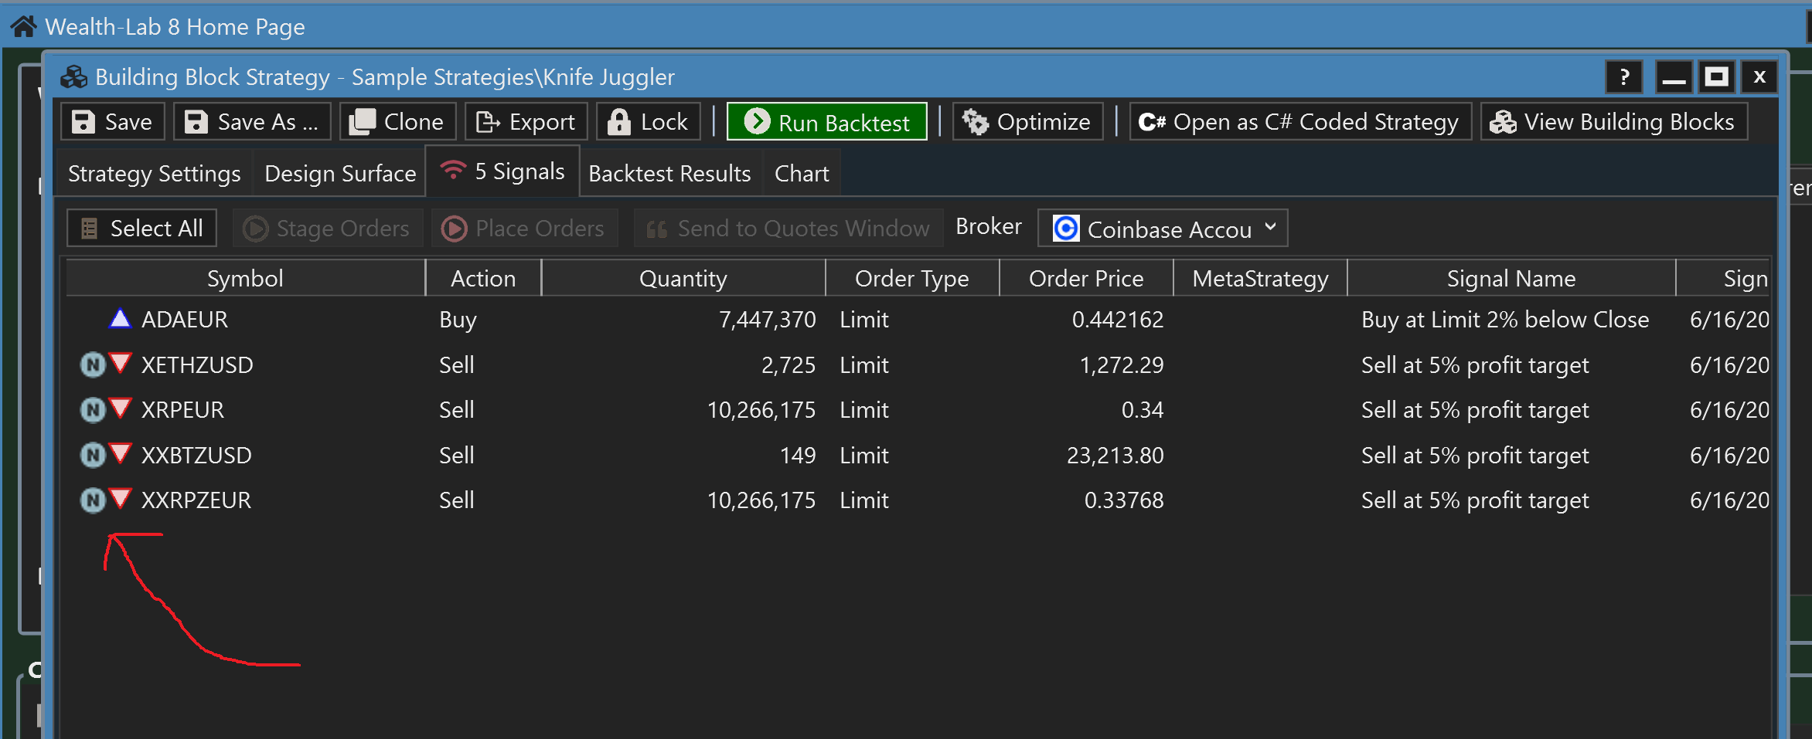Click the Wealth-Lab home icon
Image resolution: width=1812 pixels, height=739 pixels.
click(23, 26)
